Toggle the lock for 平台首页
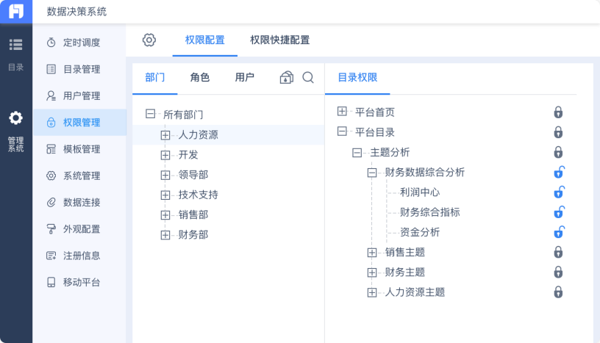This screenshot has height=343, width=600. click(558, 112)
